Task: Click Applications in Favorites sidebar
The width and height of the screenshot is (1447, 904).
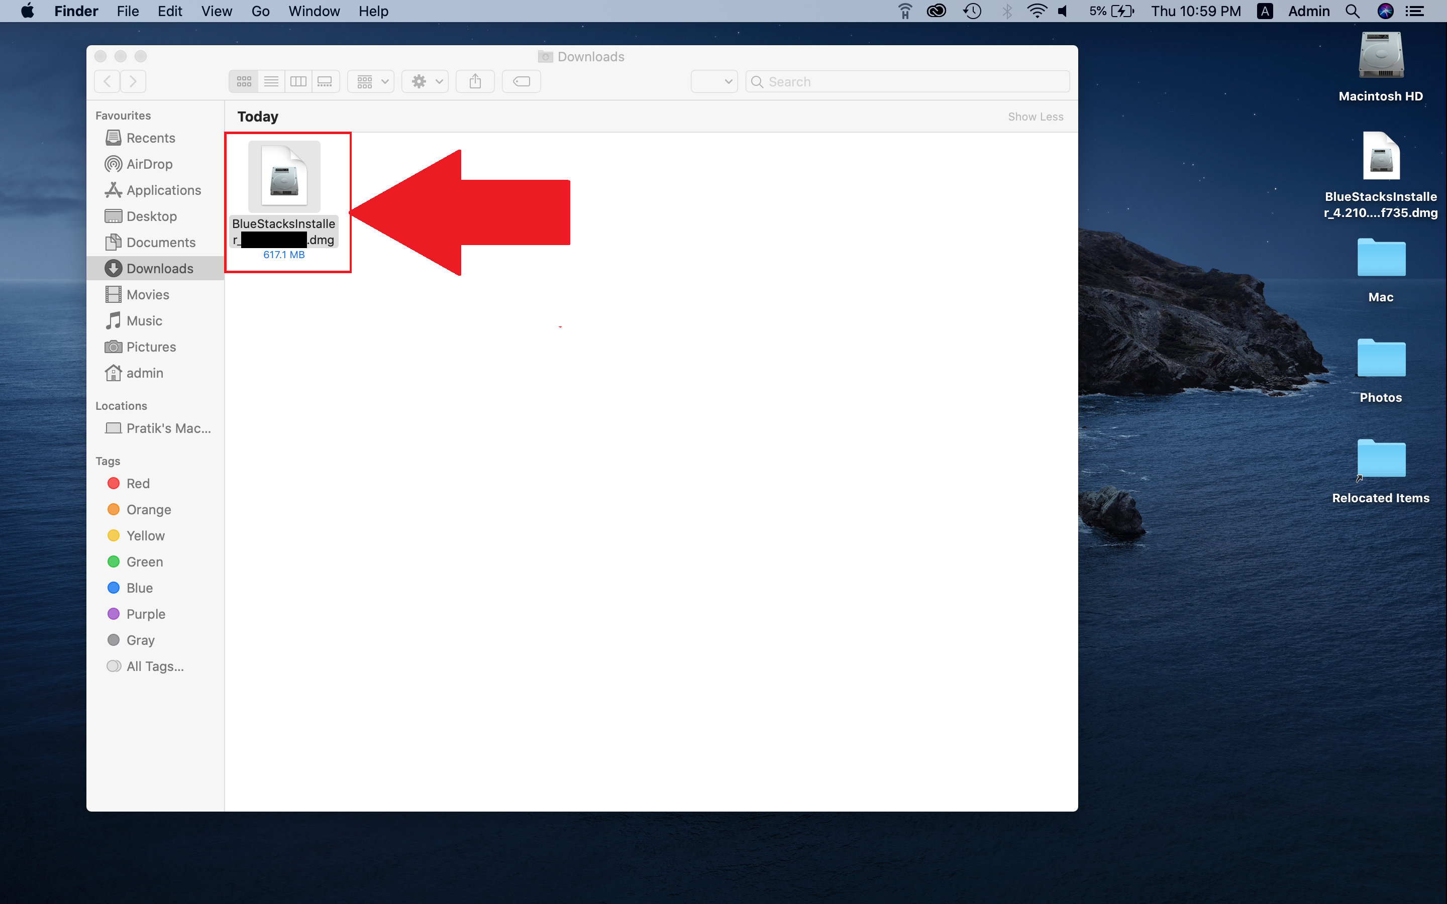Action: pos(164,189)
